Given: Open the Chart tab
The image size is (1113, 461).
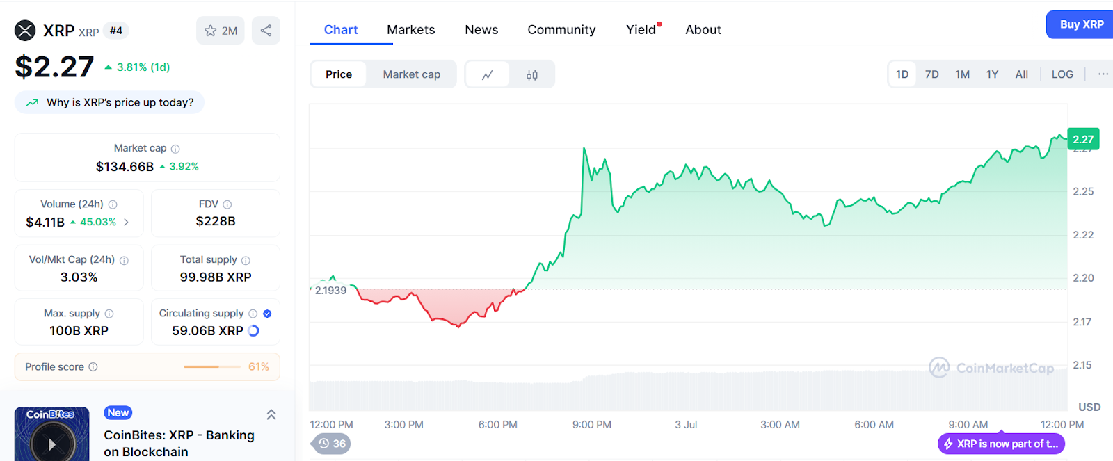Looking at the screenshot, I should [341, 30].
